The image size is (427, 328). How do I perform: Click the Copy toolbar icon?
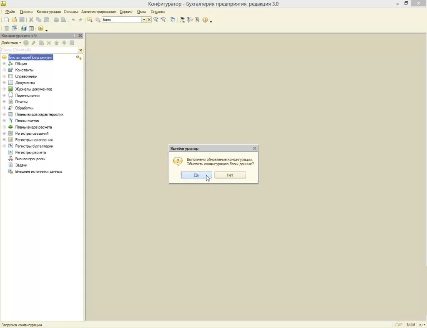pyautogui.click(x=39, y=20)
